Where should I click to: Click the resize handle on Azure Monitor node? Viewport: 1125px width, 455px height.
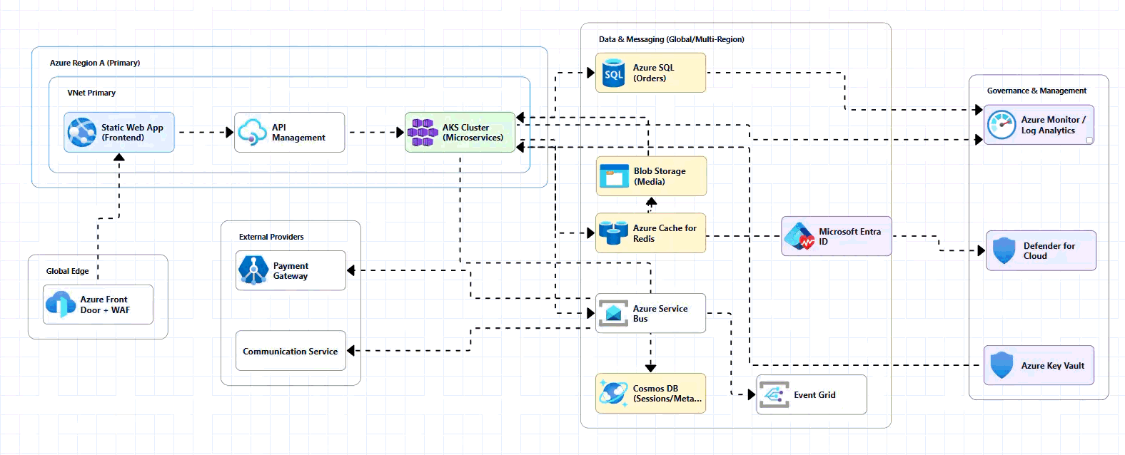pos(1089,140)
